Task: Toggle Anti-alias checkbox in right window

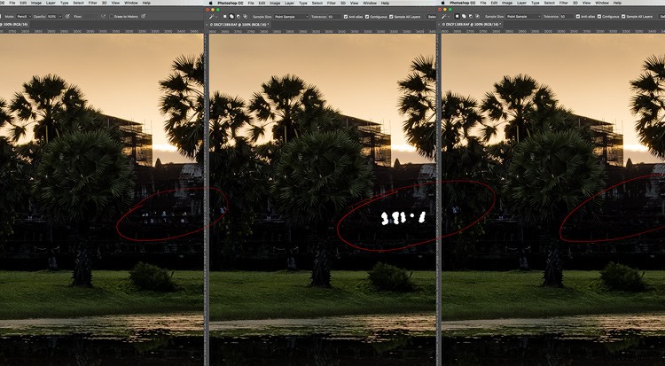Action: (x=578, y=17)
